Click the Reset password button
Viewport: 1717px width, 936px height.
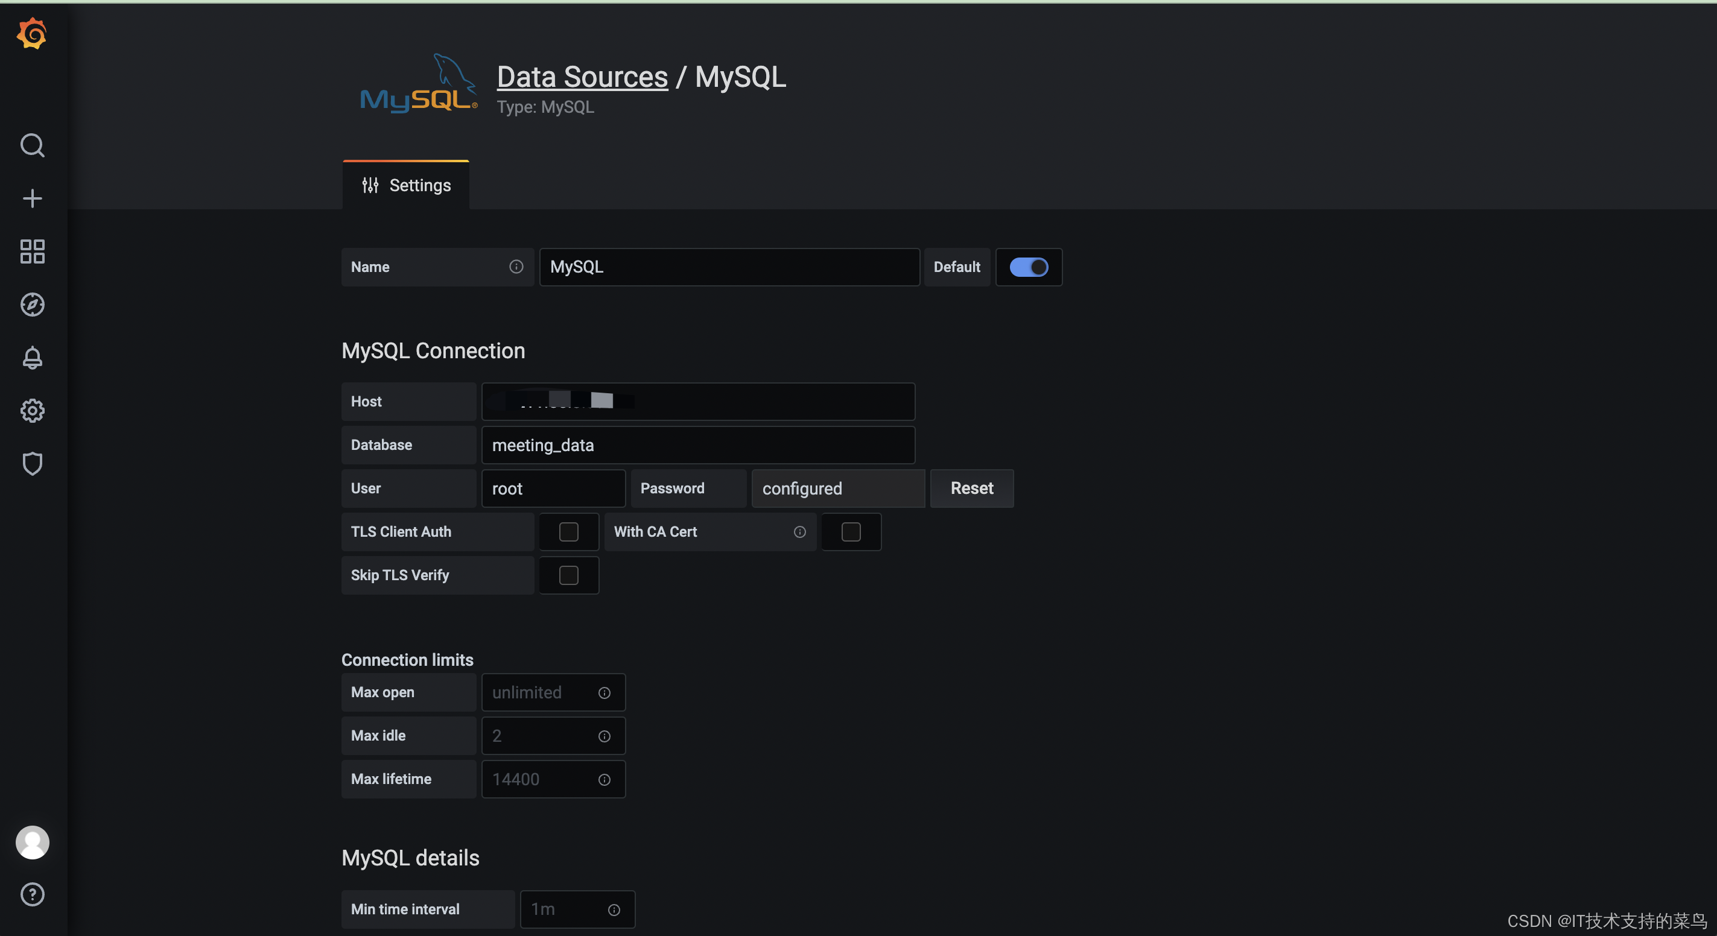pos(972,489)
